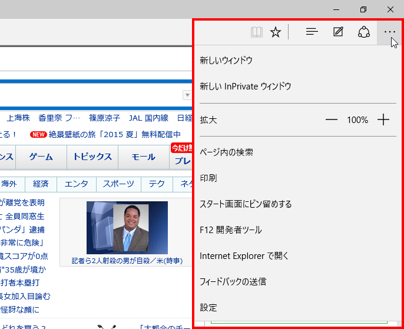Select 新しいウィンドウ menu item
404x329 pixels.
(x=226, y=61)
